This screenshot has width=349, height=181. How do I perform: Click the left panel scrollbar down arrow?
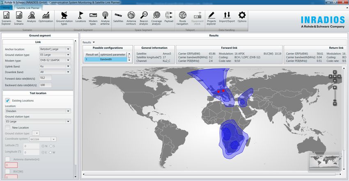(75, 177)
